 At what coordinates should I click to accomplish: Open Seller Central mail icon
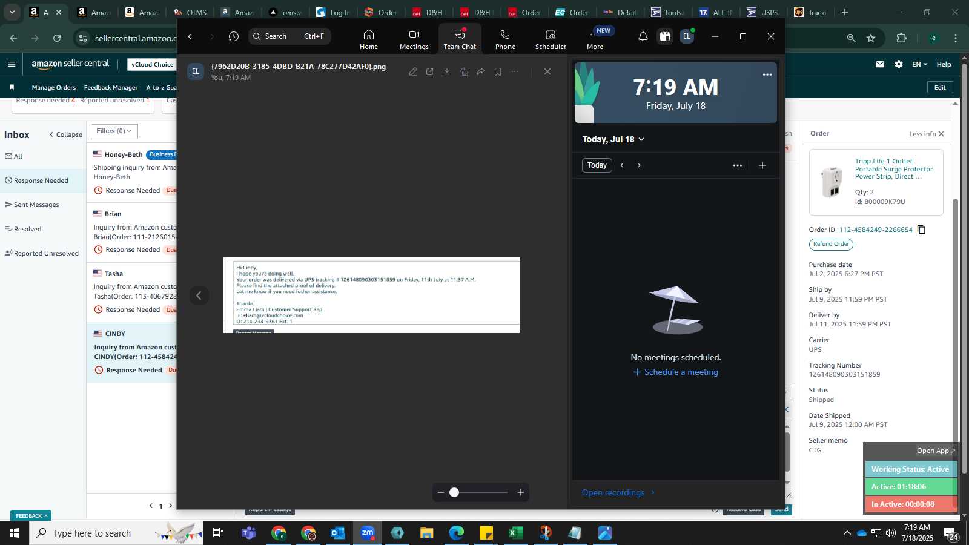pyautogui.click(x=880, y=64)
